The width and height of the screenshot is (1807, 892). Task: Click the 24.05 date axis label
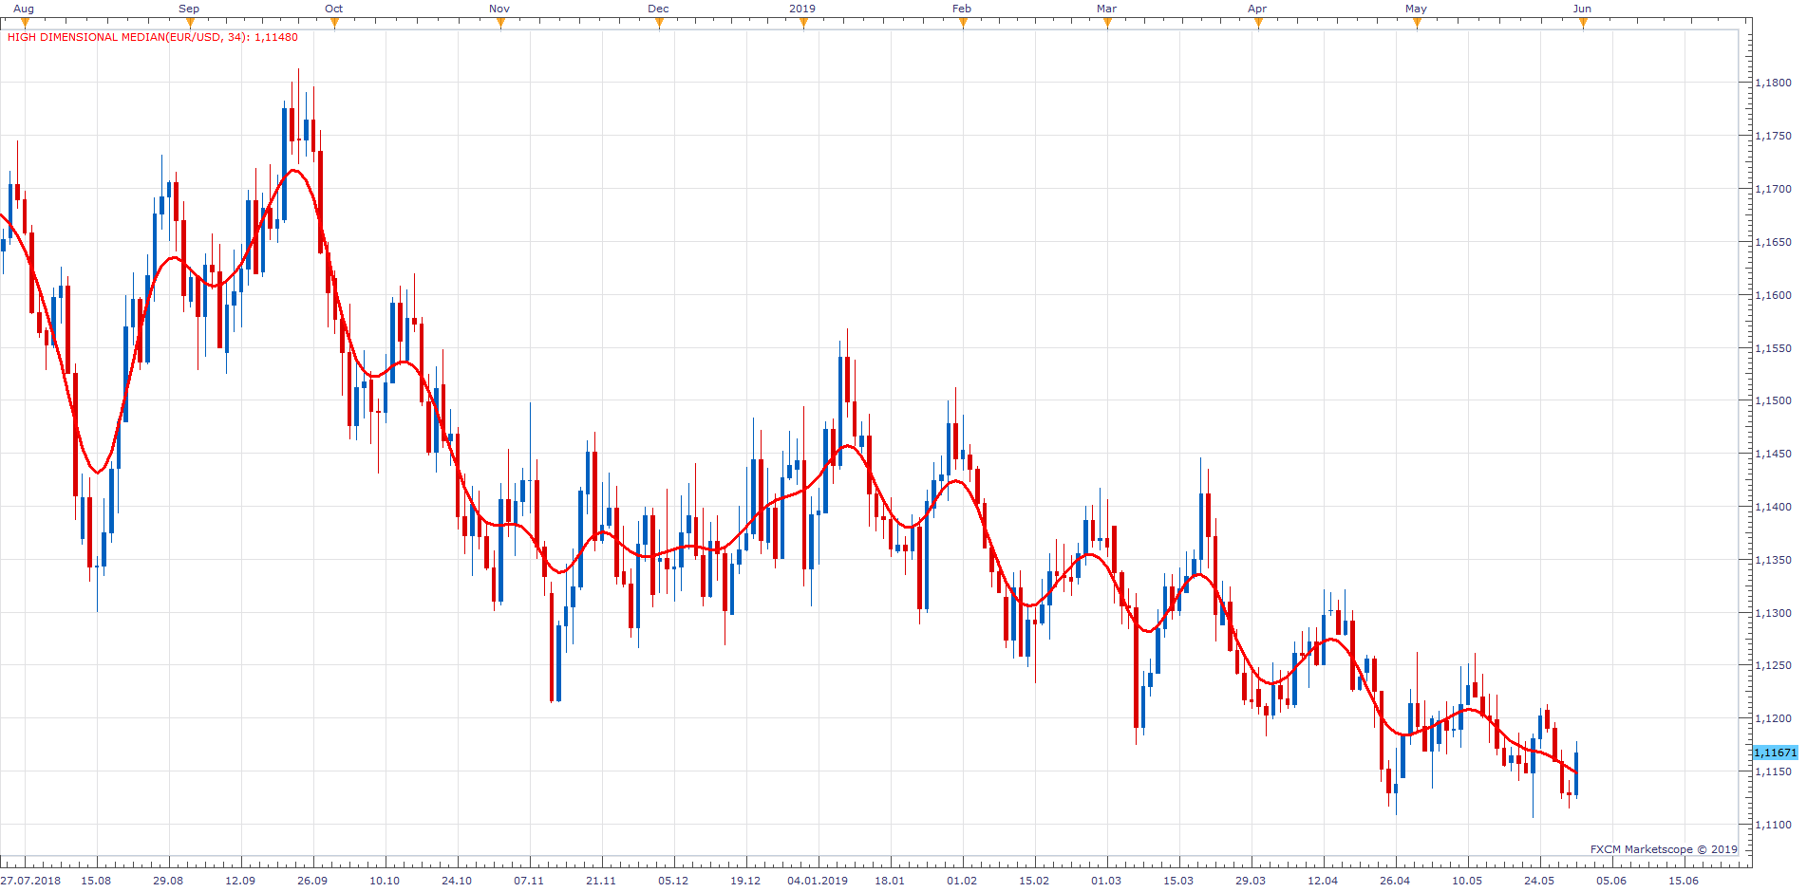pos(1539,881)
